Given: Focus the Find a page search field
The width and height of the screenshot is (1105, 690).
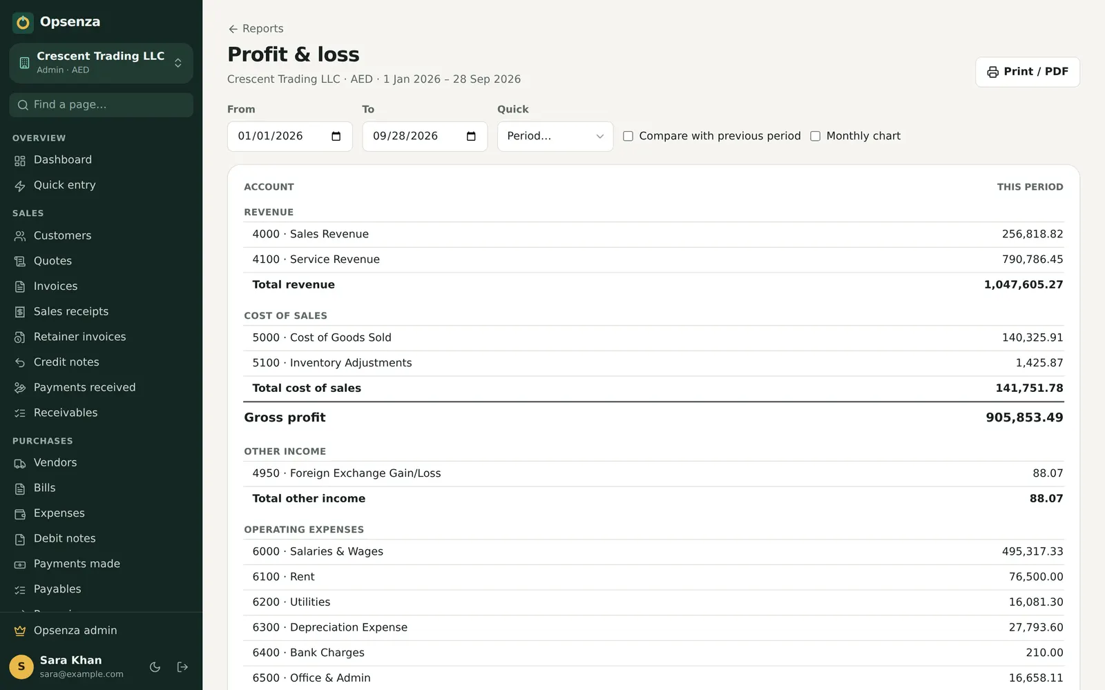Looking at the screenshot, I should tap(102, 105).
